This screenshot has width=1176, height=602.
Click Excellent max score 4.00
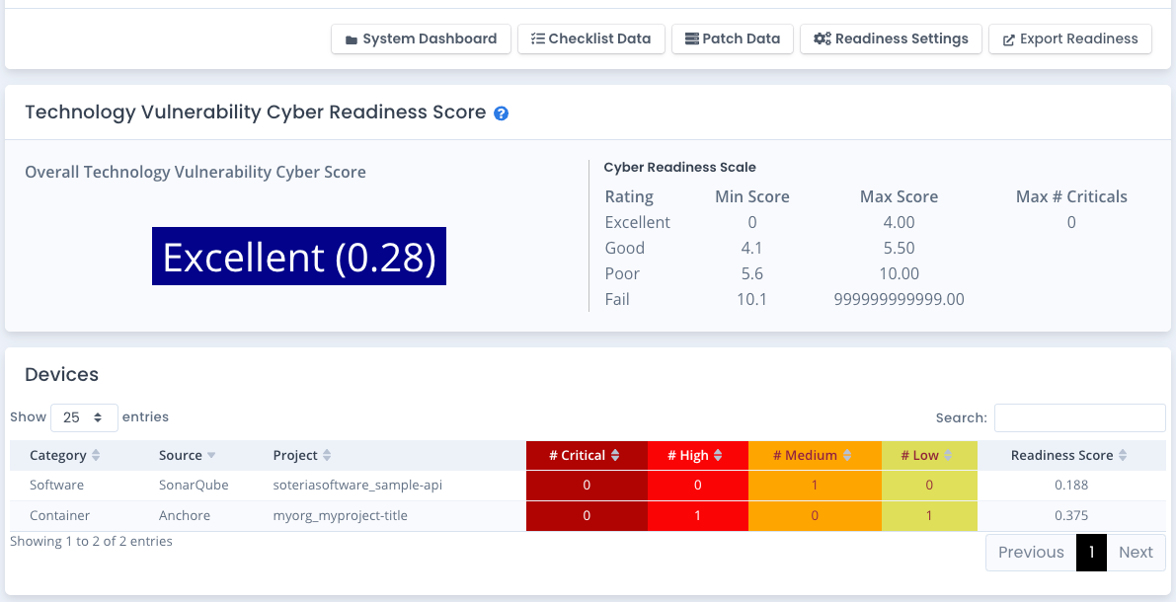click(899, 223)
